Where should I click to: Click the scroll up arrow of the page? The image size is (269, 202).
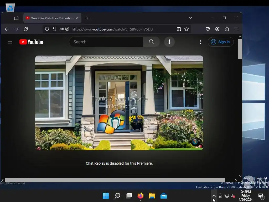pos(240,37)
